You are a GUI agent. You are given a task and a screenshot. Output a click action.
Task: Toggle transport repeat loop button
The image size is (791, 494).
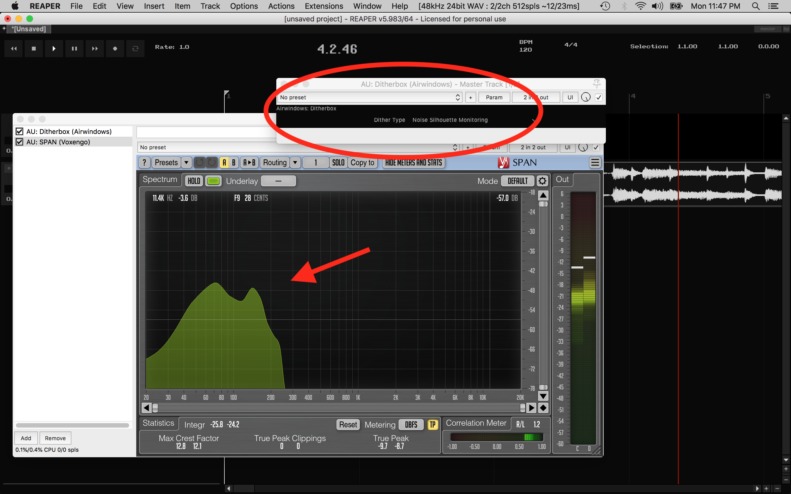point(135,49)
